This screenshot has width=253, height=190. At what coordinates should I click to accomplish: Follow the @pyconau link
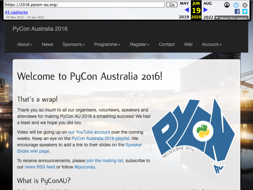tap(85, 167)
